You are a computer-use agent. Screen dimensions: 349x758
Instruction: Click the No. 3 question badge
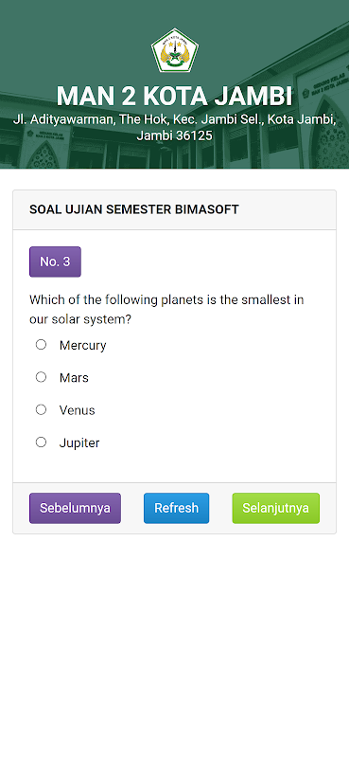[x=55, y=262]
